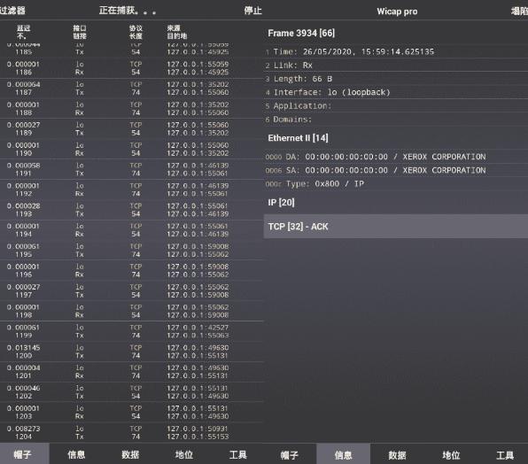Select the SA: XEROX CORPORATION line
Image resolution: width=528 pixels, height=464 pixels.
[396, 170]
